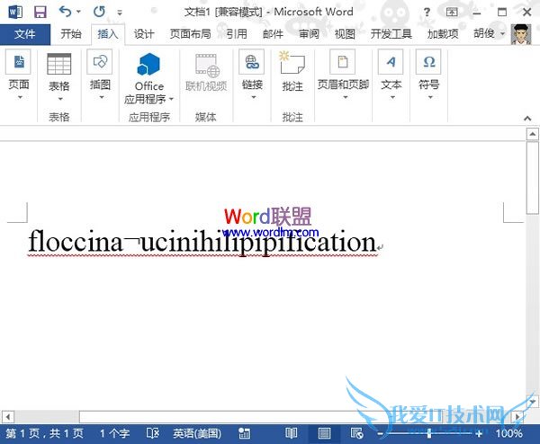Image resolution: width=540 pixels, height=444 pixels.
Task: Repeat the last action with the redo icon
Action: 99,12
